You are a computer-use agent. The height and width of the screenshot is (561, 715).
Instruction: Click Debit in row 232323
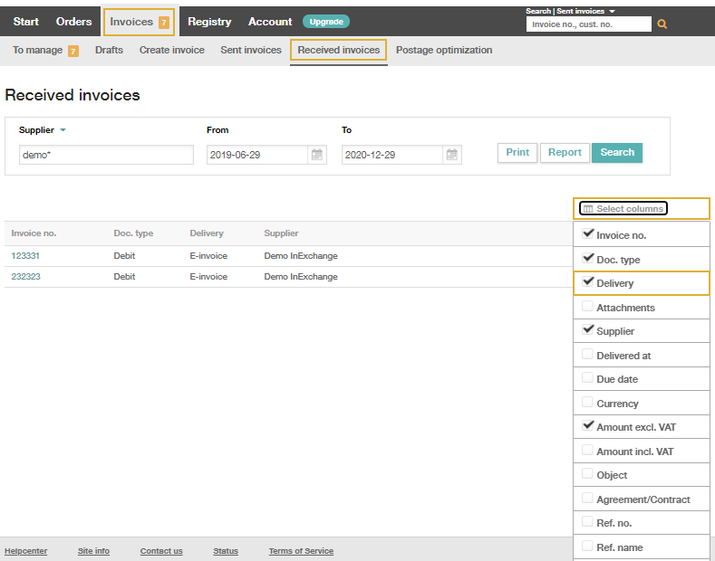[x=124, y=277]
